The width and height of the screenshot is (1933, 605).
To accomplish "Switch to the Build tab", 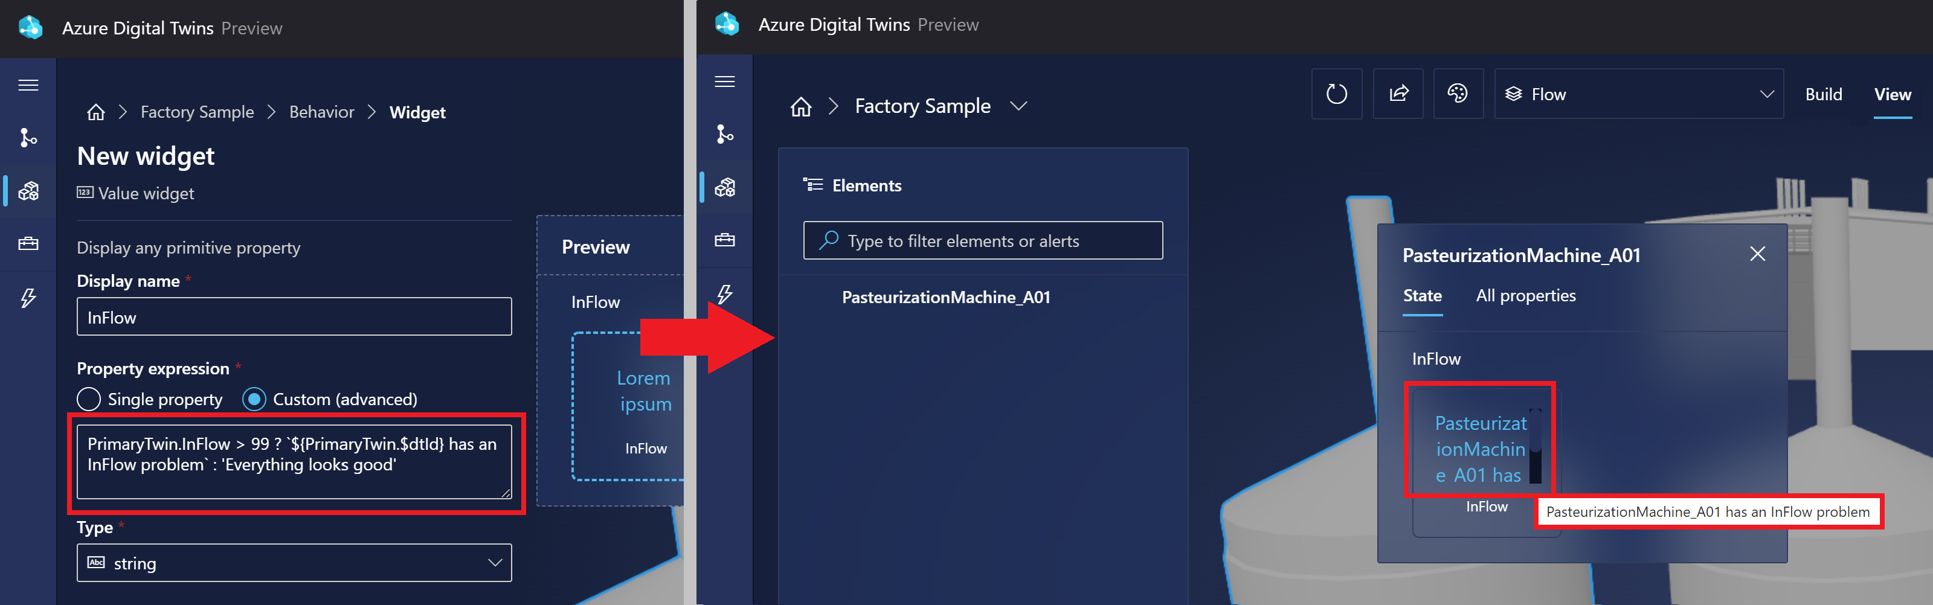I will click(1824, 94).
